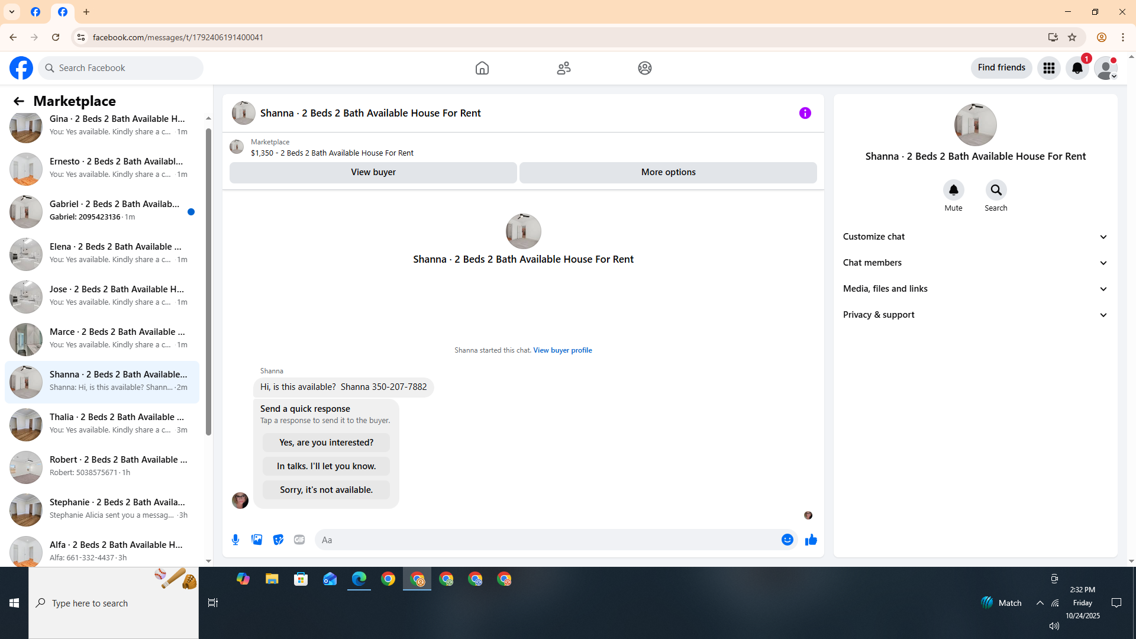Open the emoji picker in message box
This screenshot has height=639, width=1136.
(787, 540)
